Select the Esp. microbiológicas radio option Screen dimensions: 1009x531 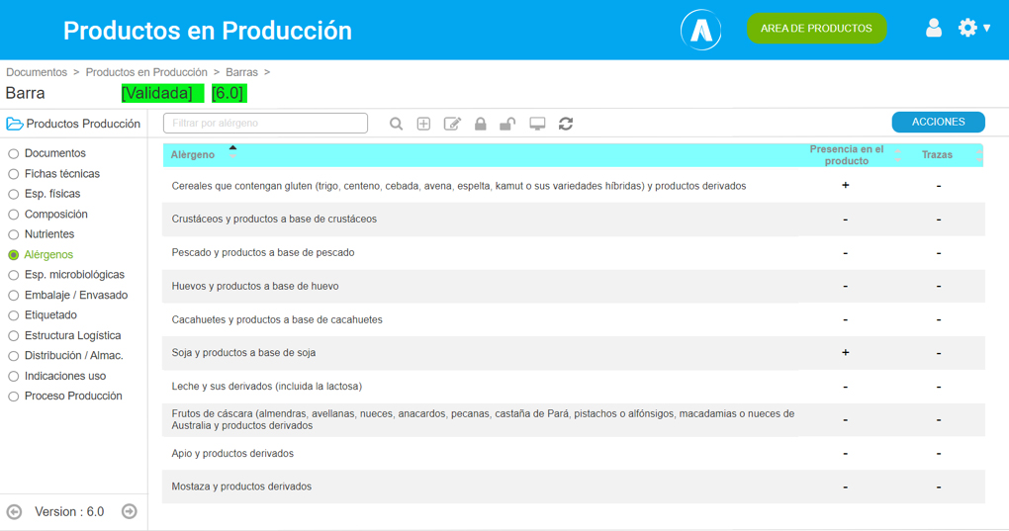point(14,275)
